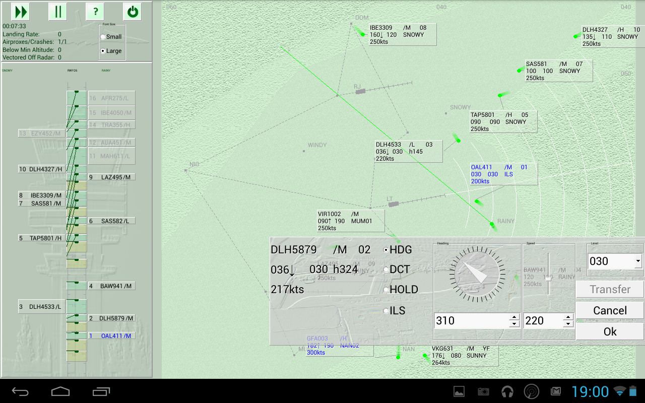Tap the mail notification icon
This screenshot has height=403, width=645.
click(x=556, y=391)
